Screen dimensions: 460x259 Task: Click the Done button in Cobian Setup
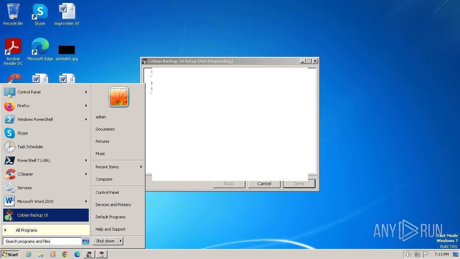tap(299, 183)
